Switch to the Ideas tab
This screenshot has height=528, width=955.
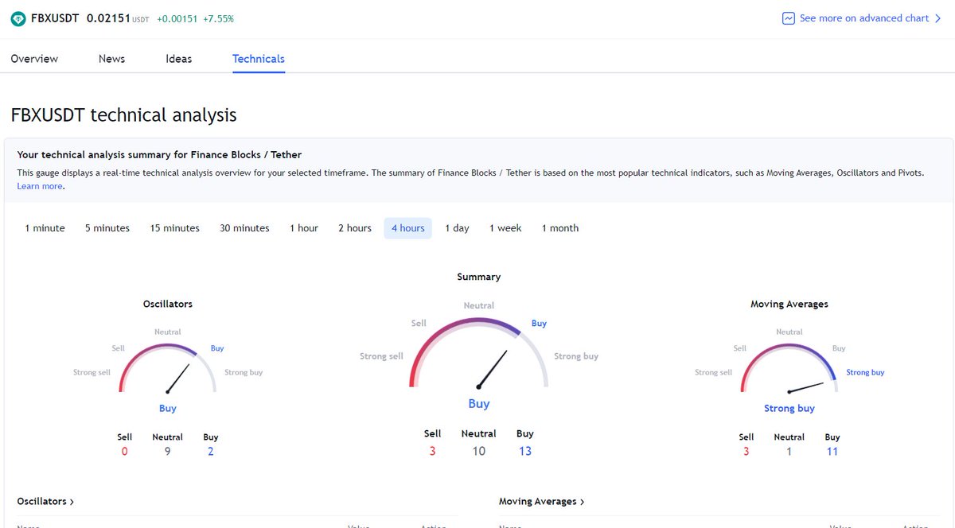click(178, 59)
